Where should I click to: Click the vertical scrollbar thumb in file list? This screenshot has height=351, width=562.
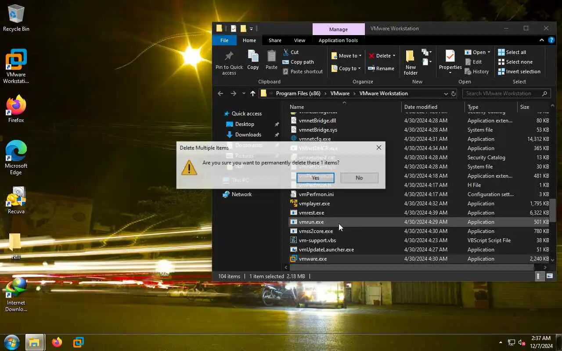tap(552, 211)
